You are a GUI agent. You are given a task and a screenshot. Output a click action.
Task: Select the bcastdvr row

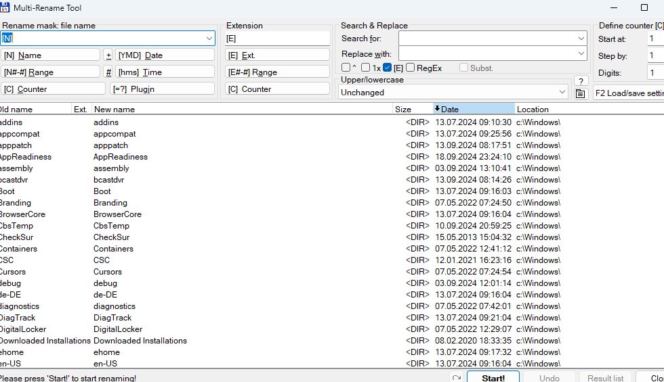click(332, 180)
